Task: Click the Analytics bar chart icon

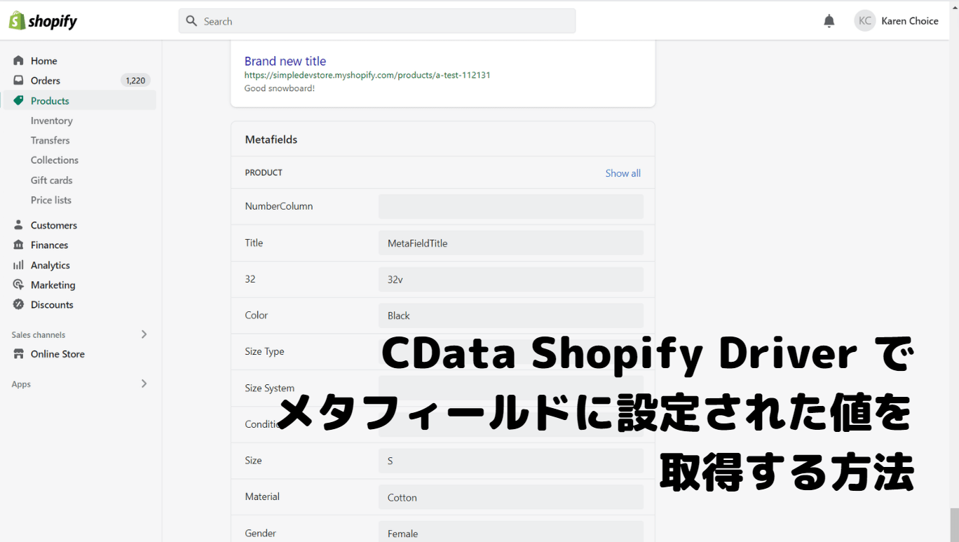Action: pyautogui.click(x=18, y=265)
